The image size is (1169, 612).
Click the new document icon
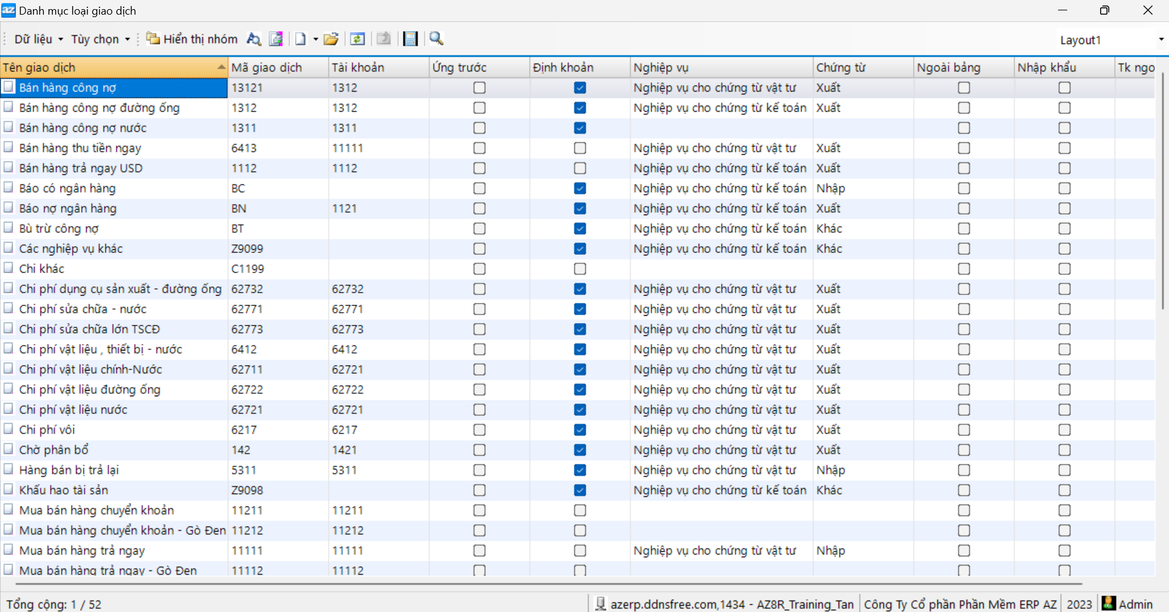(300, 39)
